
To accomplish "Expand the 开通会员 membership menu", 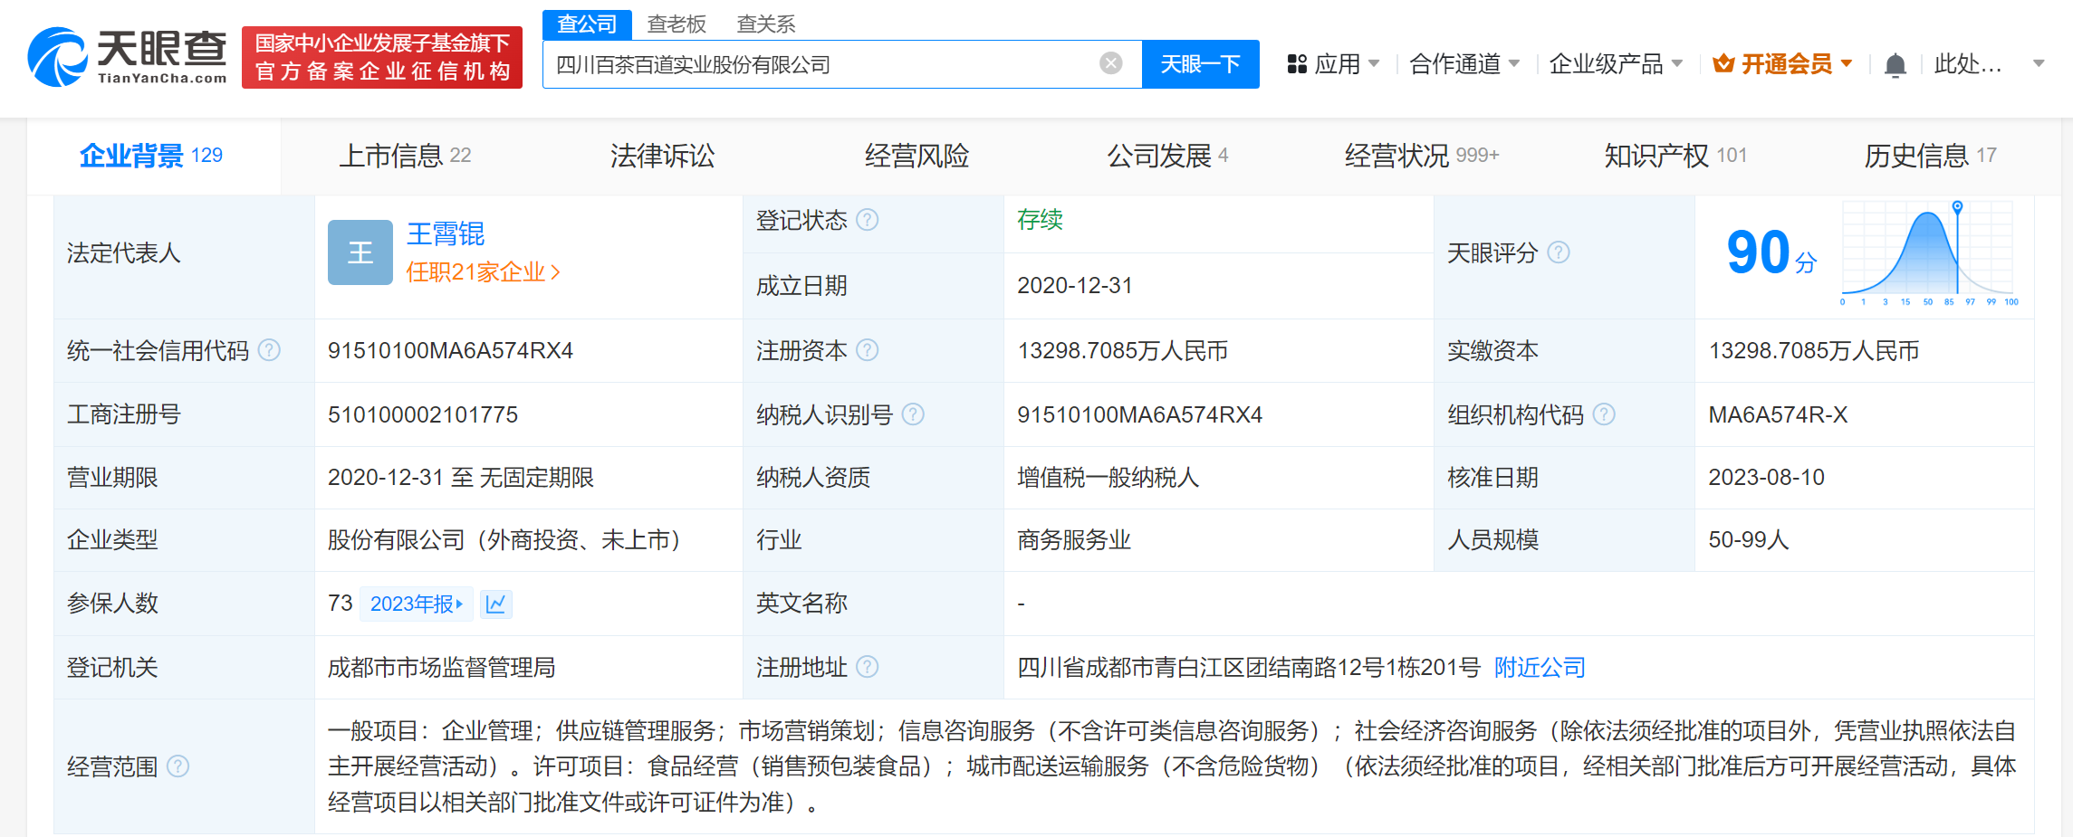I will pos(1782,64).
